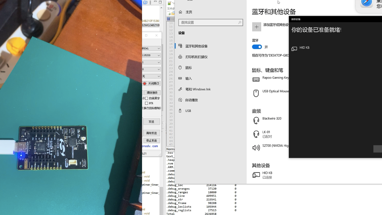Click the .debug_rnglists row in the build output
The width and height of the screenshot is (382, 215).
[201, 210]
